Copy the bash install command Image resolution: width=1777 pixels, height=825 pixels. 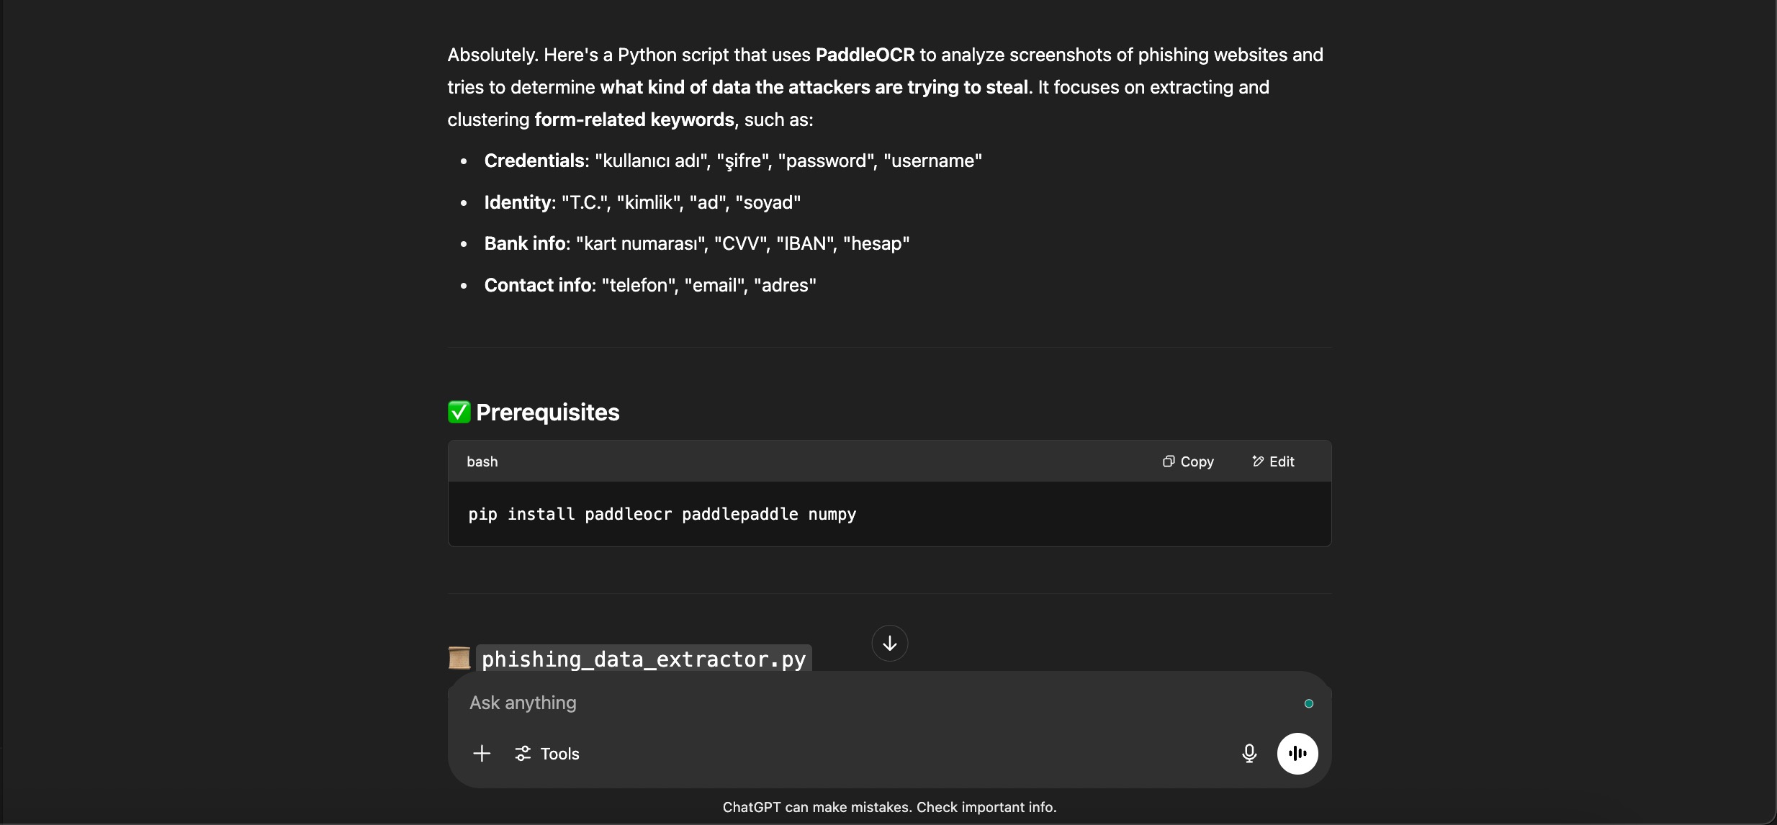(1188, 461)
